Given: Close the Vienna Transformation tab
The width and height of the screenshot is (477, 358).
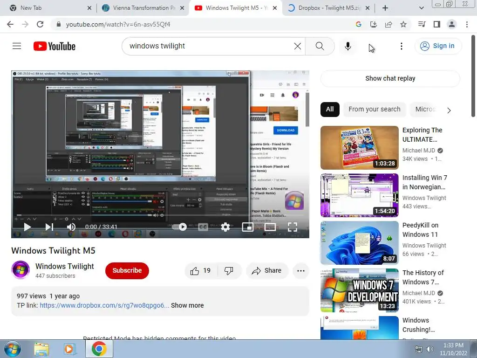Looking at the screenshot, I should (x=182, y=8).
